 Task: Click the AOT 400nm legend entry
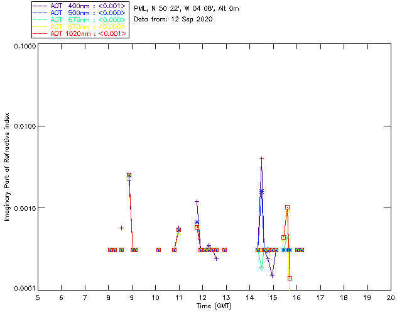(x=80, y=6)
